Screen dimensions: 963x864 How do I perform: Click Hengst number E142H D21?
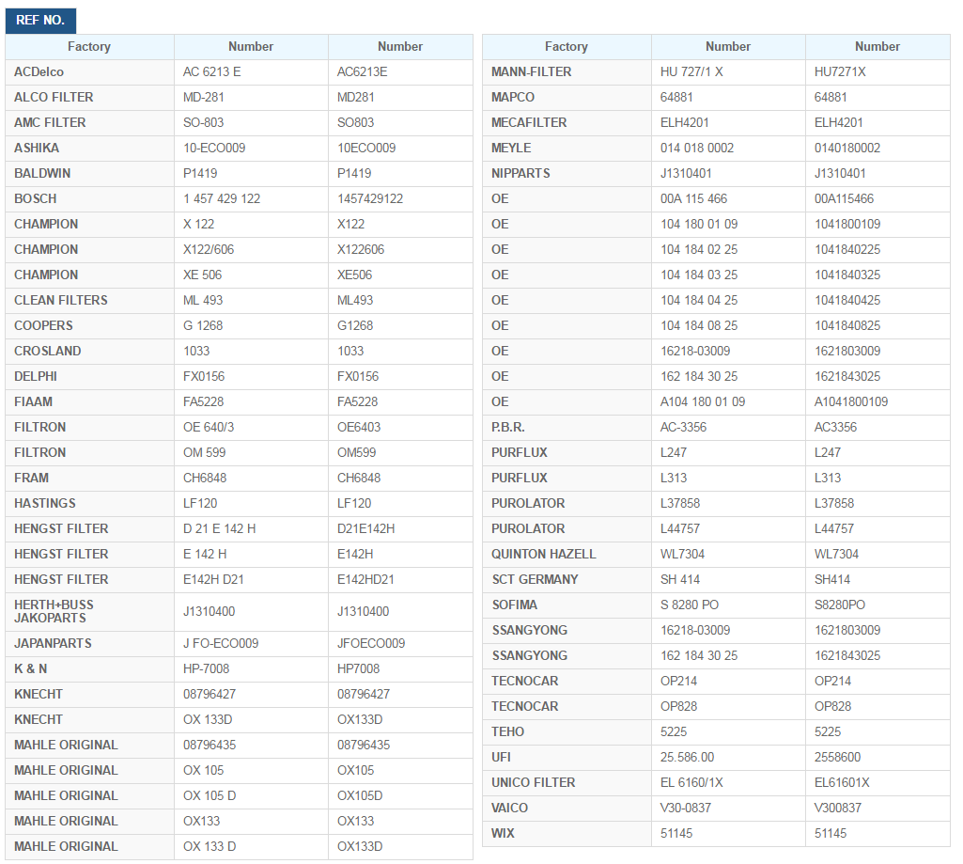[x=213, y=579]
